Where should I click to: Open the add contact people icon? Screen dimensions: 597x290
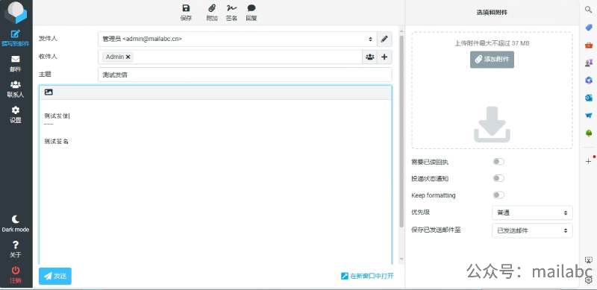tap(369, 57)
